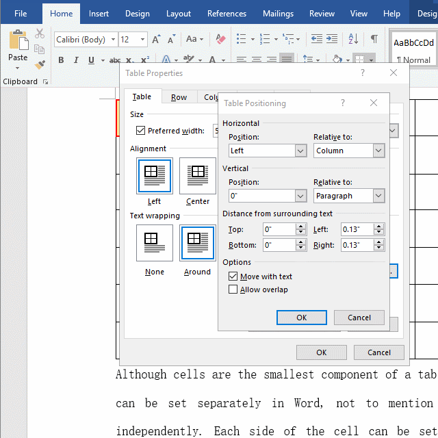Open the Change Case Aa button

coord(194,39)
